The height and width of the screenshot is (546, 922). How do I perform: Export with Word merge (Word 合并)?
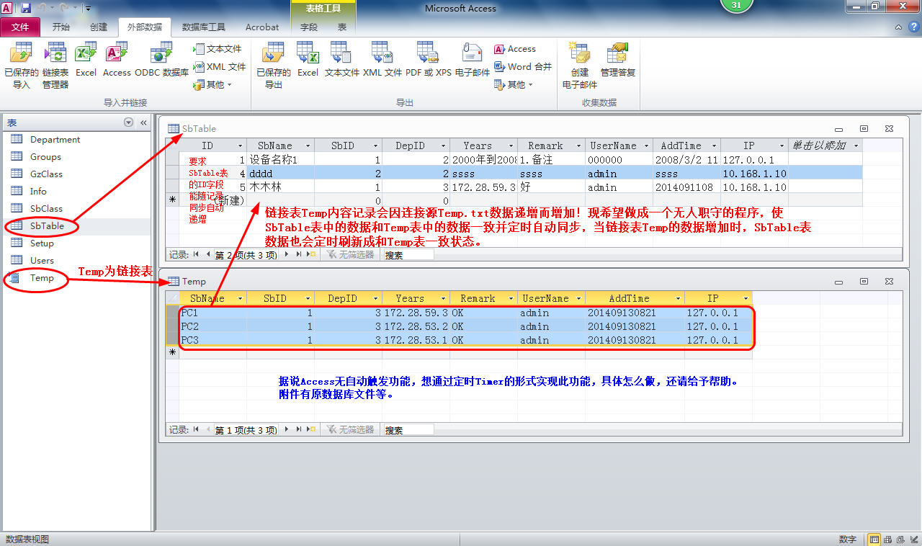point(523,66)
